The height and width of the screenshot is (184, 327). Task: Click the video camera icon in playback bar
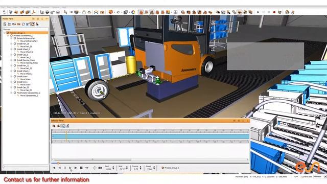(100, 168)
